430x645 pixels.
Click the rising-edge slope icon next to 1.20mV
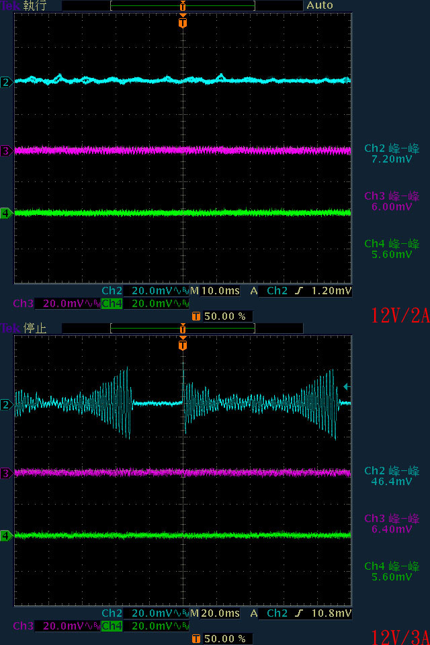pos(299,291)
